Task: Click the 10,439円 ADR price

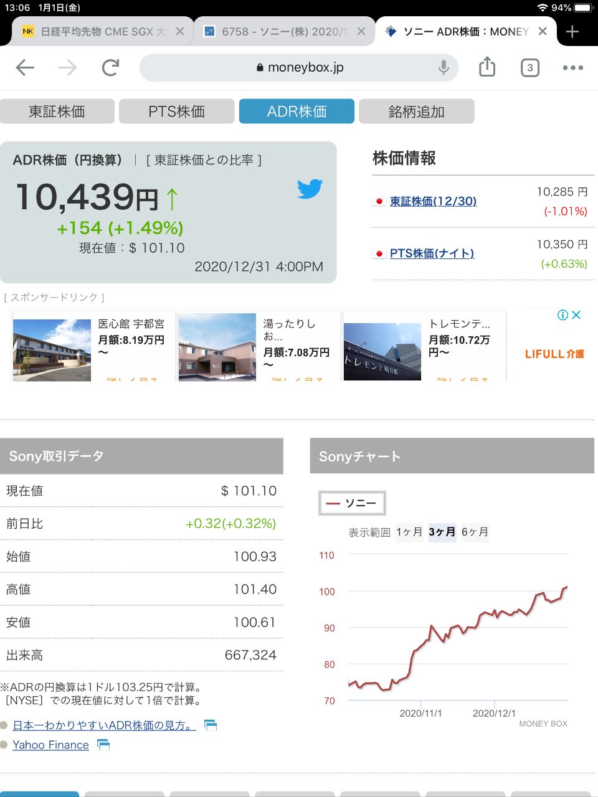Action: 87,197
